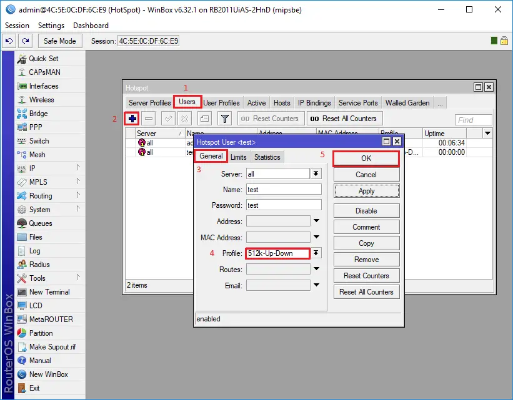Screen dimensions: 513x400
Task: Click the filter funnel icon
Action: click(x=225, y=119)
